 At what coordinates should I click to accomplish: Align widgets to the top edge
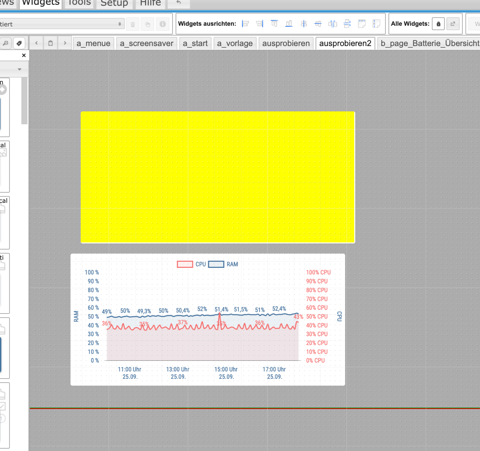(274, 24)
